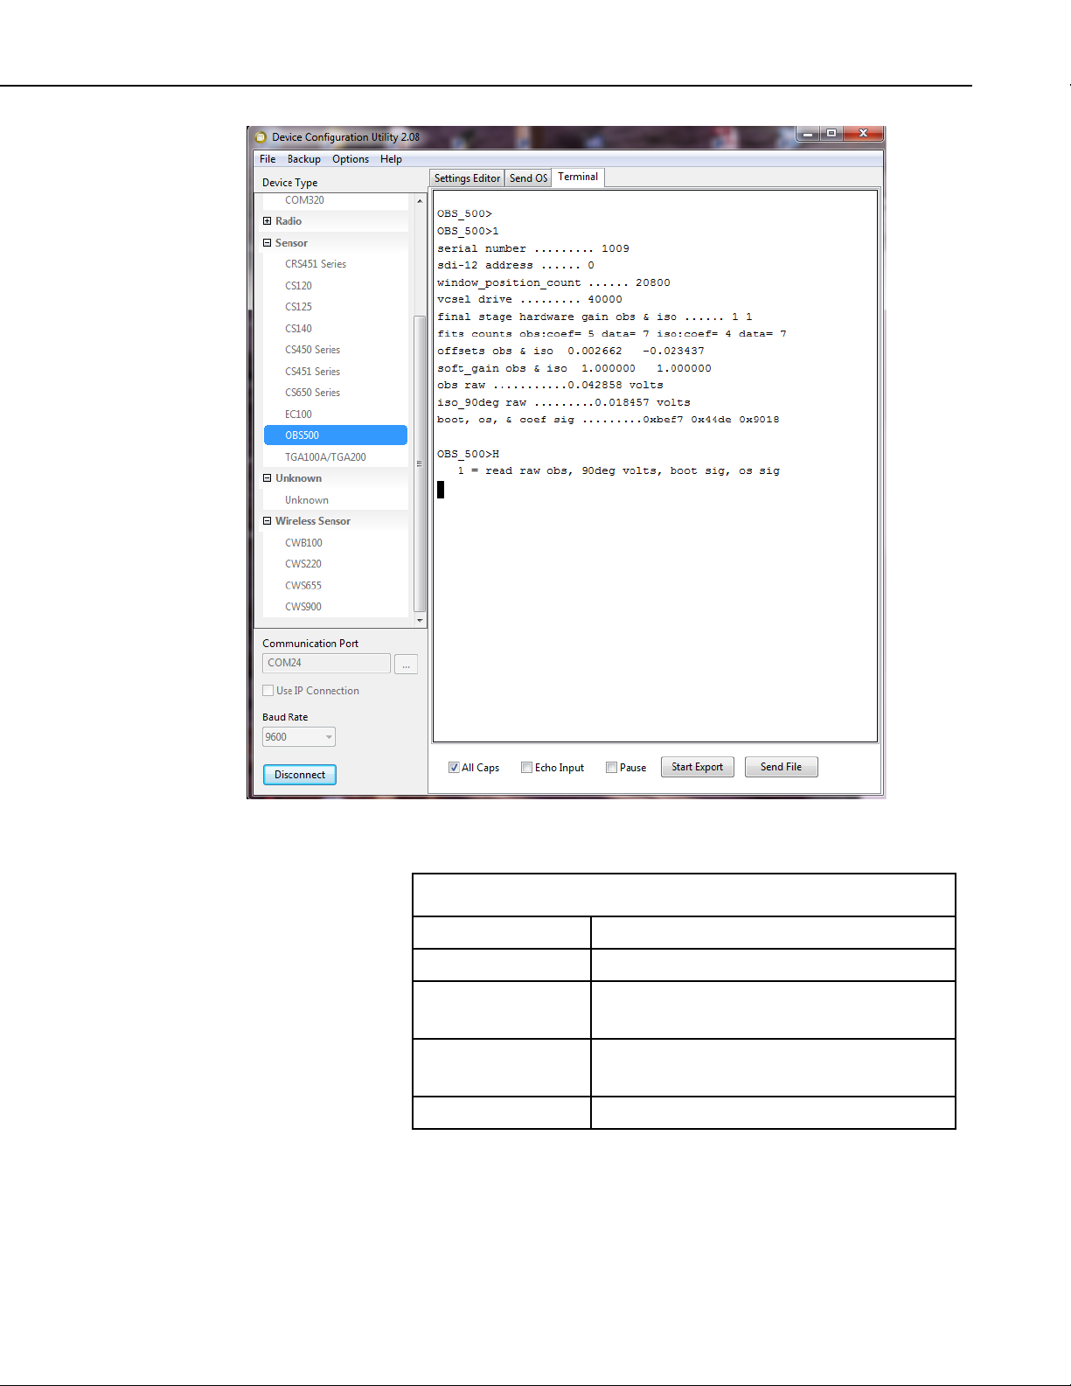
Task: Click the Send File button
Action: pyautogui.click(x=782, y=767)
